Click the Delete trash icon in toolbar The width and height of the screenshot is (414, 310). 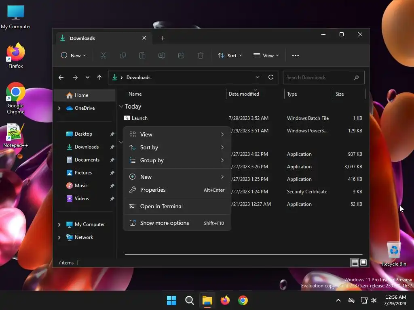[201, 55]
